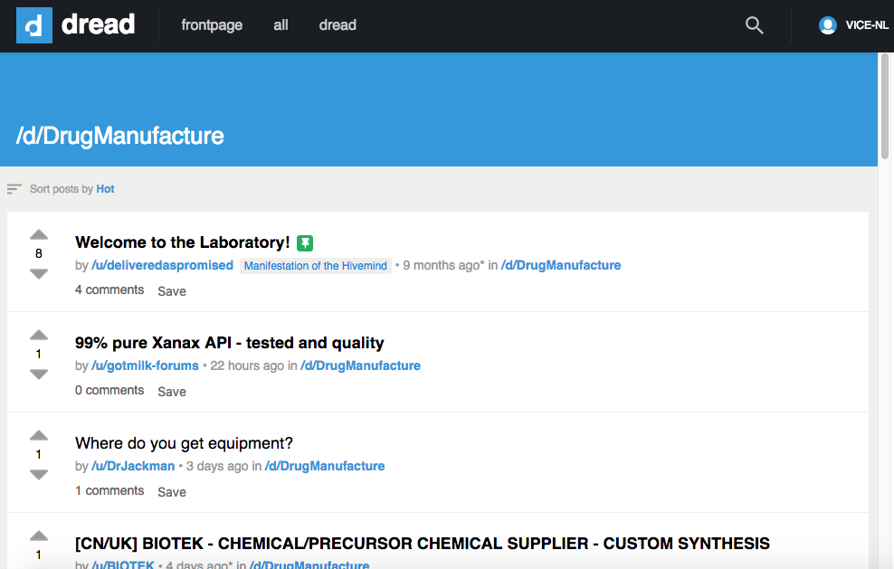Open 1 comments on equipment post

pyautogui.click(x=109, y=490)
